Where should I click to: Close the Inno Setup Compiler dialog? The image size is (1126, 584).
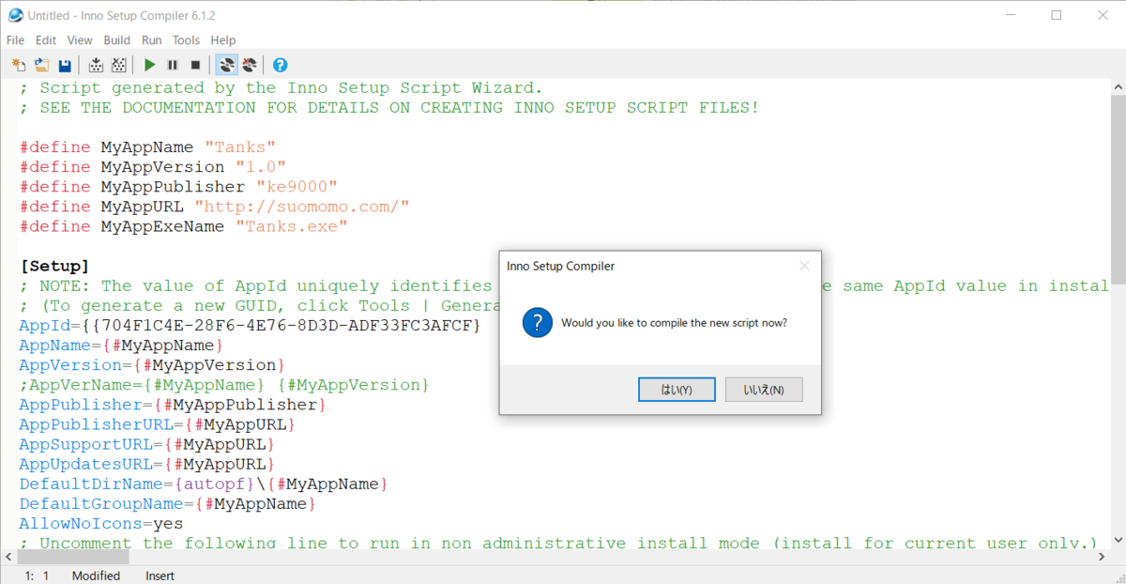(804, 266)
